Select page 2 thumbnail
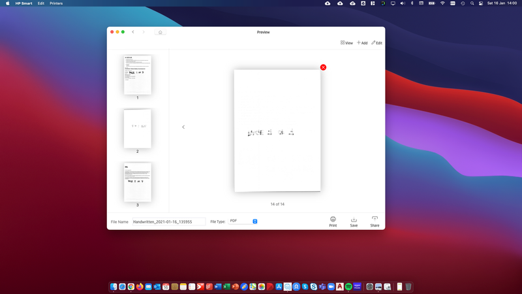This screenshot has width=522, height=294. pos(138,128)
